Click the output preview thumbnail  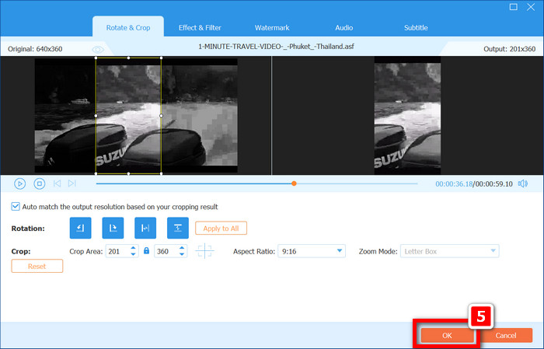pyautogui.click(x=407, y=116)
